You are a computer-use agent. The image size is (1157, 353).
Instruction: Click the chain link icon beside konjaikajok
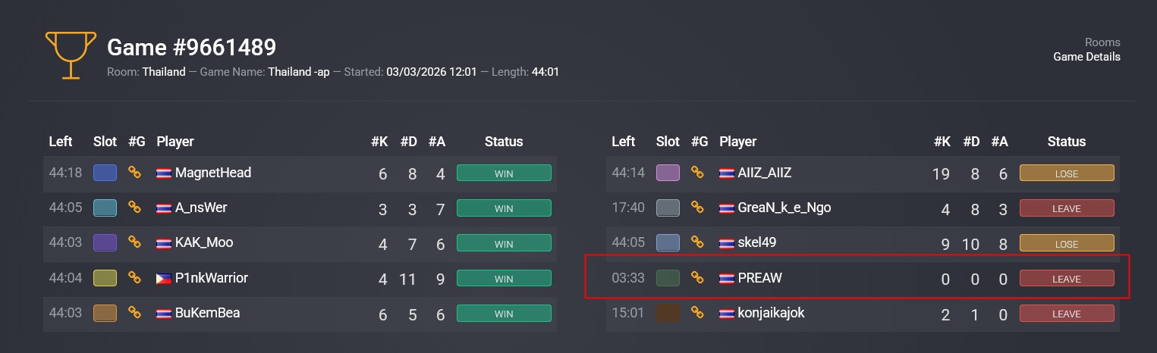pos(698,313)
